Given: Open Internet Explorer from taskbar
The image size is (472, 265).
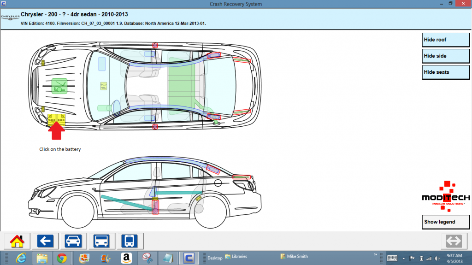Looking at the screenshot, I should 21,258.
